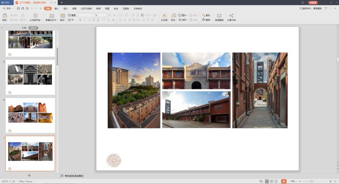The height and width of the screenshot is (184, 339).
Task: Click the Print icon in quick access toolbar
Action: point(23,8)
